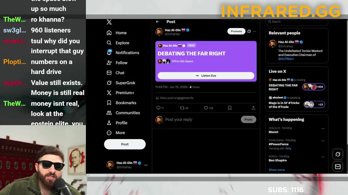Image resolution: width=348 pixels, height=195 pixels.
Task: Open @ACPMain link in Relevant people
Action: point(286,59)
